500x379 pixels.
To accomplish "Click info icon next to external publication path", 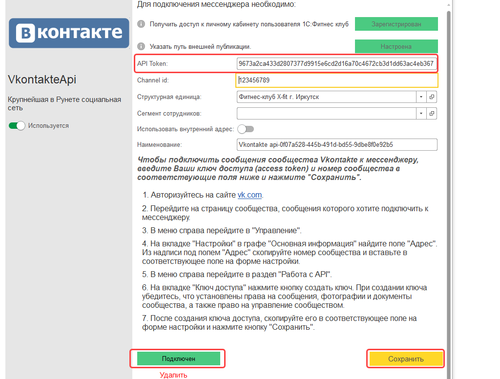I will 141,46.
